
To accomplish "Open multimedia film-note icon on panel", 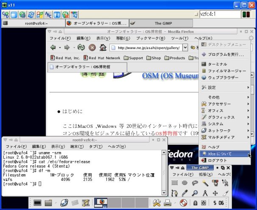I will (x=86, y=203).
